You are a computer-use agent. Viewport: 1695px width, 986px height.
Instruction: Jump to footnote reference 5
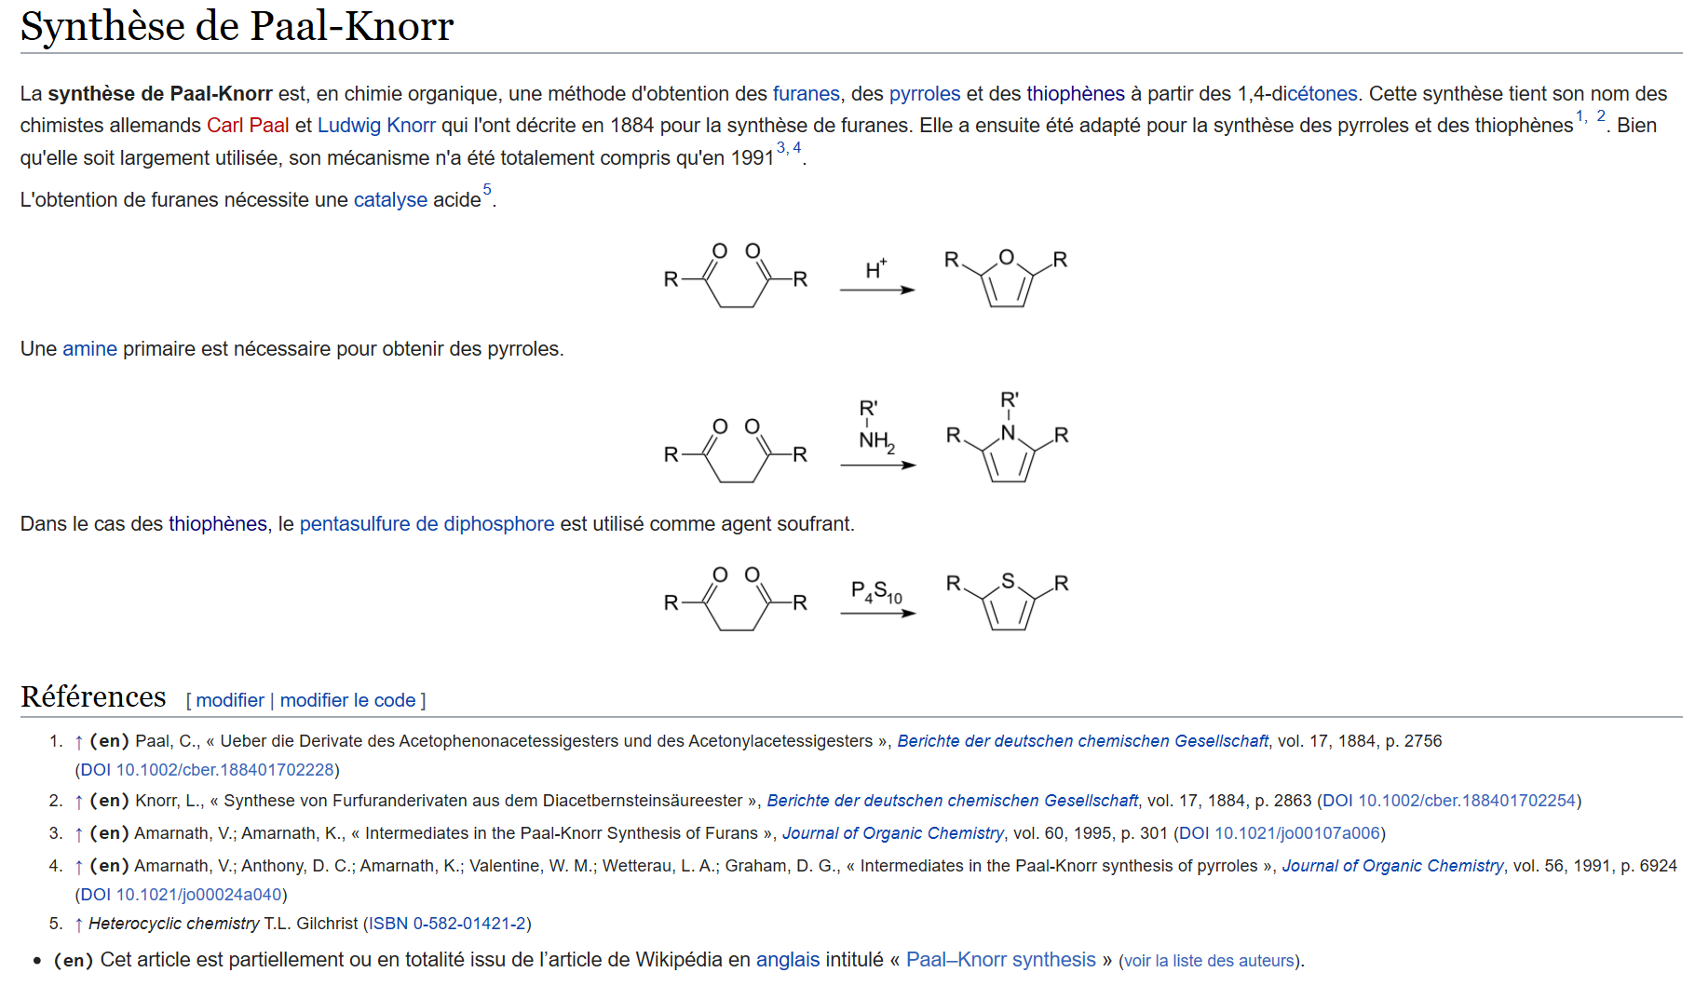(x=487, y=190)
